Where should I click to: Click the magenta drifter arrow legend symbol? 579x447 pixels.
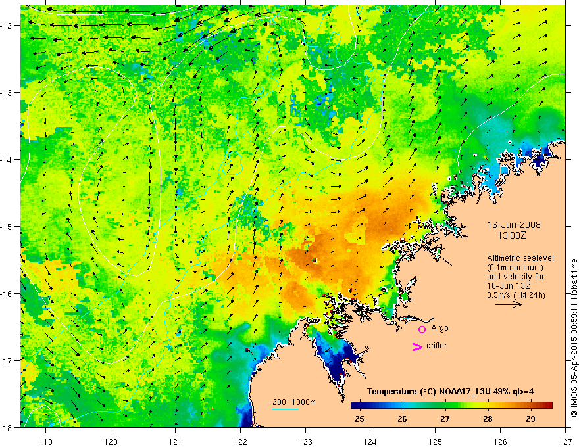418,346
